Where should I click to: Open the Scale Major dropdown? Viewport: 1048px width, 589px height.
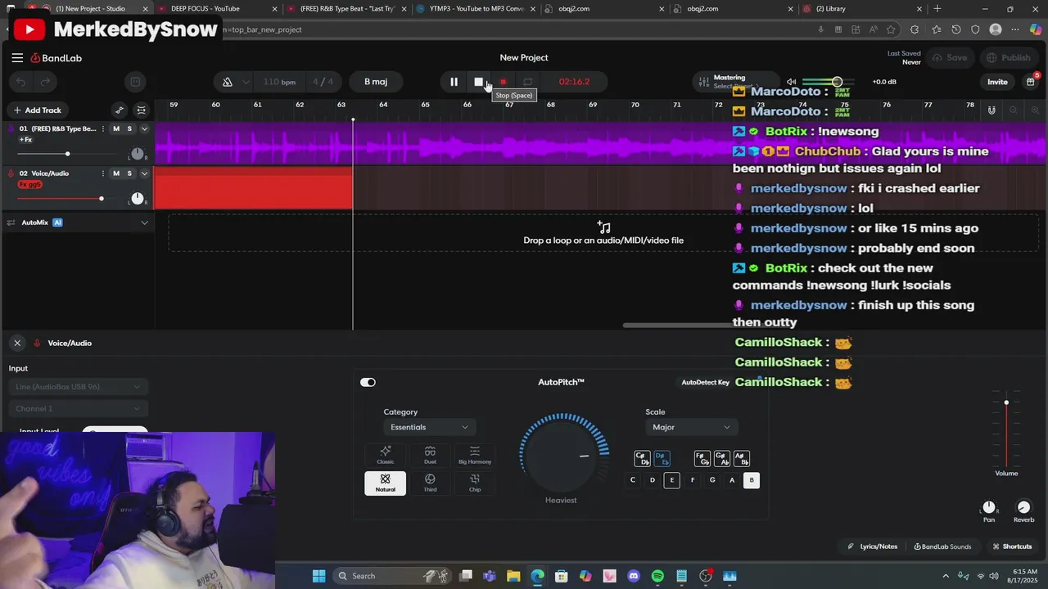pos(692,427)
